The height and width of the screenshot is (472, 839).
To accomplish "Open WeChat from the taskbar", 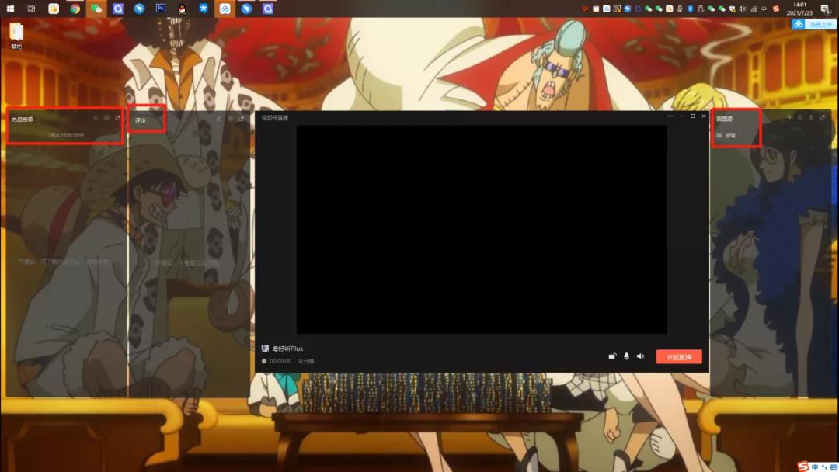I will click(96, 9).
